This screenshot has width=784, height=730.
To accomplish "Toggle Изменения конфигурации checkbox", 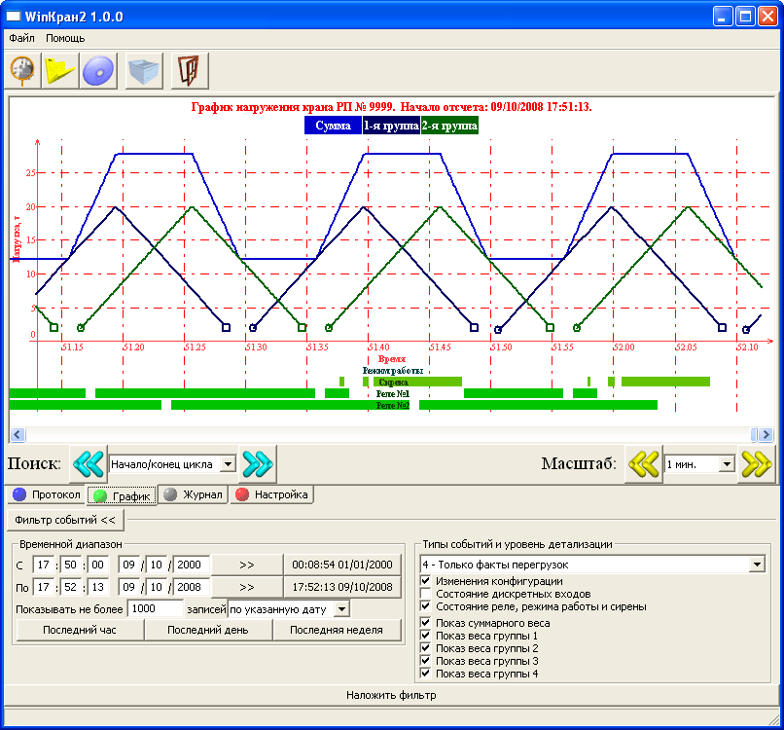I will (425, 581).
